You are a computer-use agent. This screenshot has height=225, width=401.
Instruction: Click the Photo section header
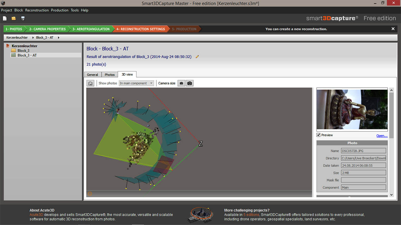[352, 143]
